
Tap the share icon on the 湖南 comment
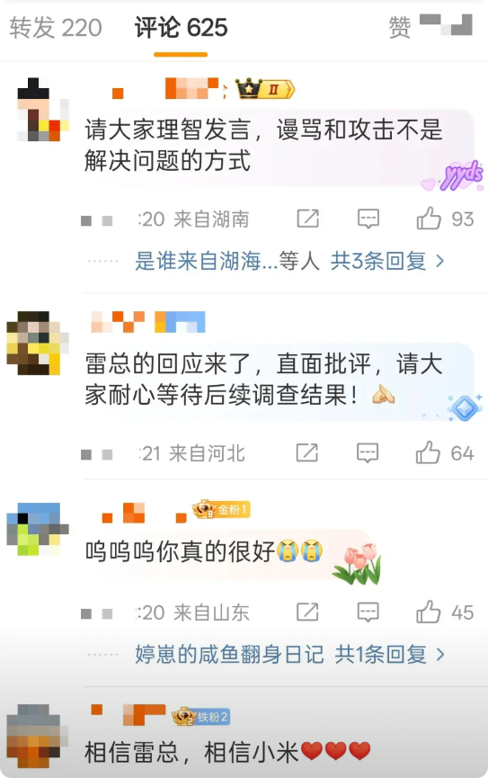tap(307, 219)
